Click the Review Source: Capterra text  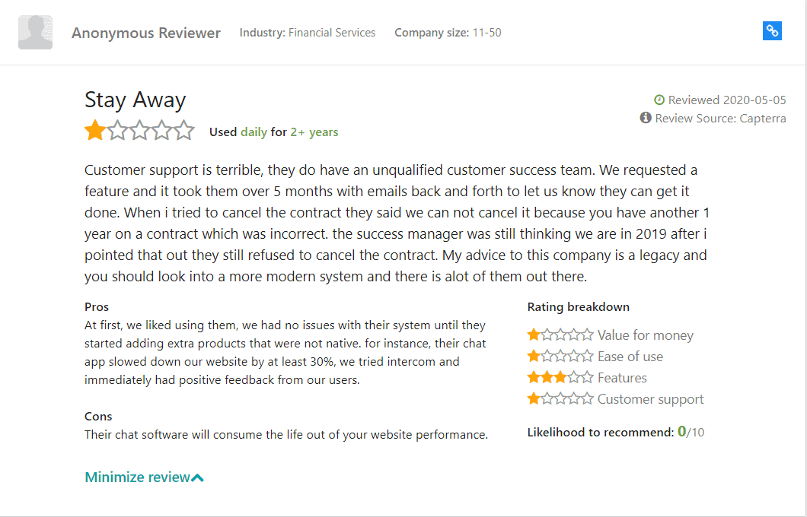point(720,118)
